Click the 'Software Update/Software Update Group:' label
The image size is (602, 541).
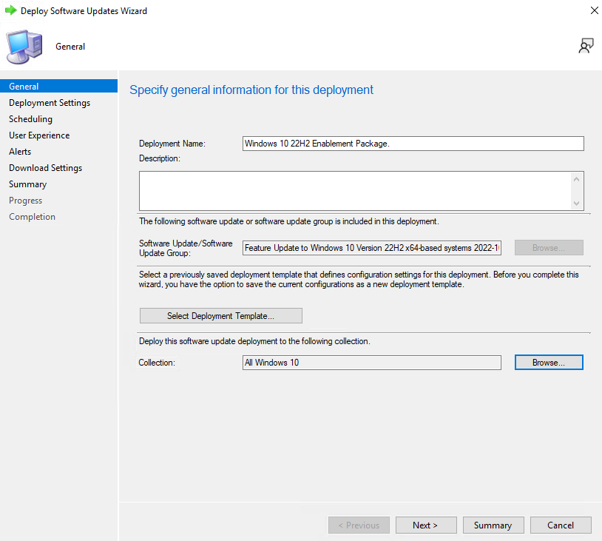point(186,248)
